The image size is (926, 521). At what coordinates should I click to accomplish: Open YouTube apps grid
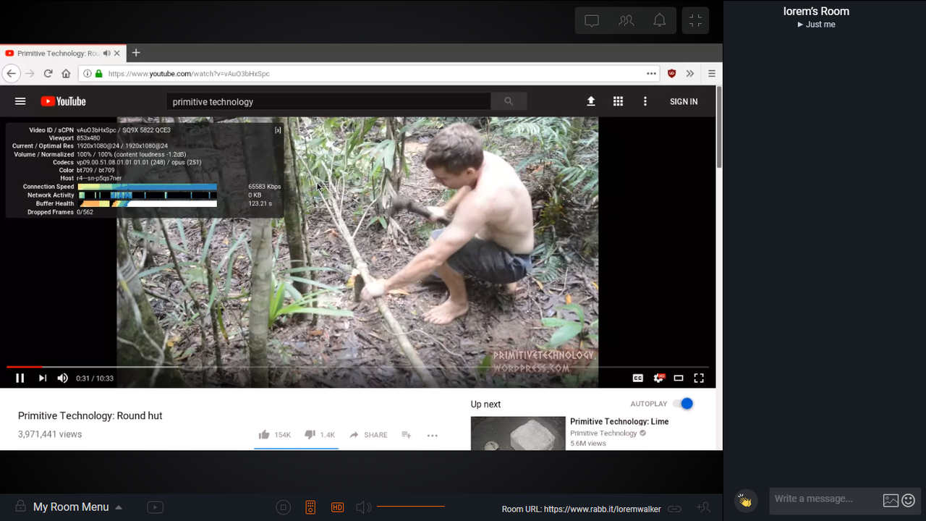click(618, 102)
